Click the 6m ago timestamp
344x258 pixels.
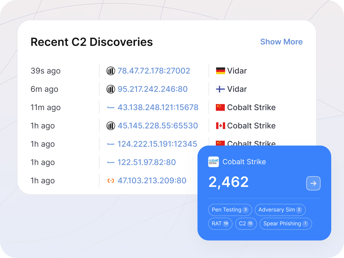coord(44,89)
